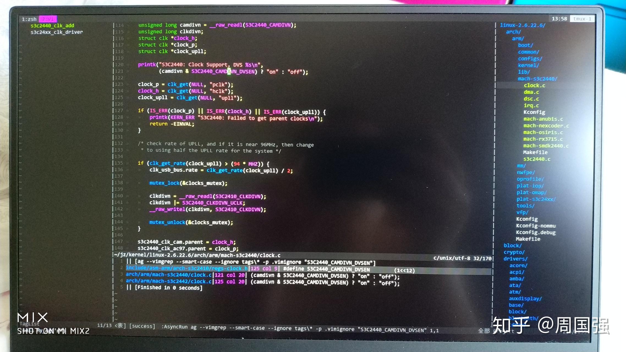This screenshot has width=626, height=352.
Task: Jump to mach-s3c2442/clock.c quickfix result
Action: coord(168,281)
